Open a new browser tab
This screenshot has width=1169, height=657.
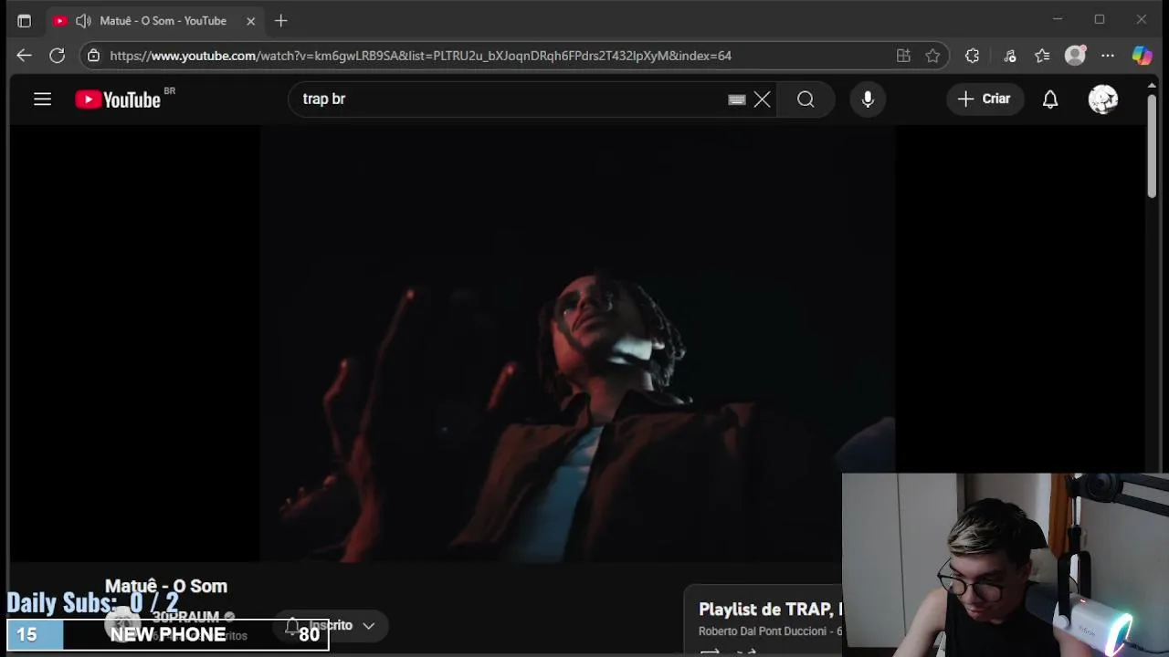(280, 20)
